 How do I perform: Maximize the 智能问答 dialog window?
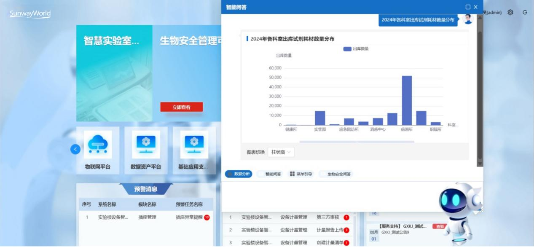click(468, 7)
